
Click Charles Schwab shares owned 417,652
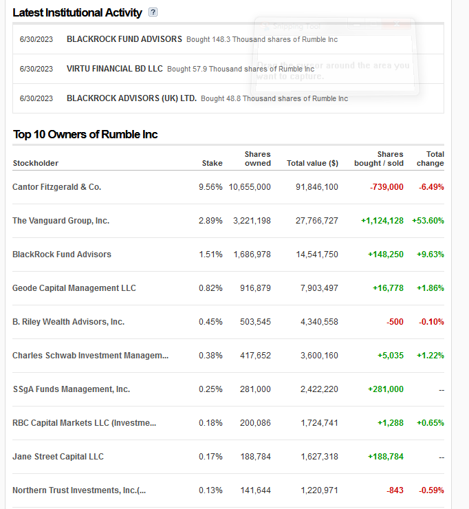click(255, 356)
